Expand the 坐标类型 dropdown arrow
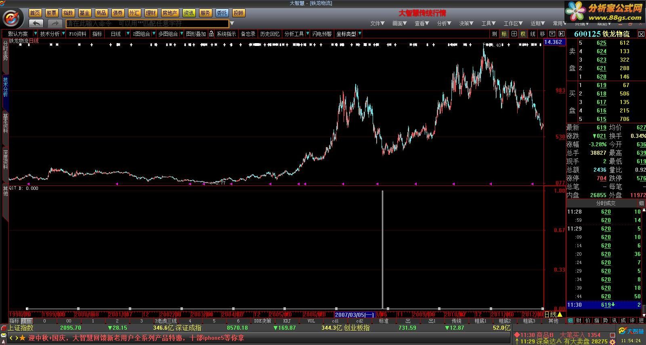Screen dimensions: 646x345 tap(360, 34)
